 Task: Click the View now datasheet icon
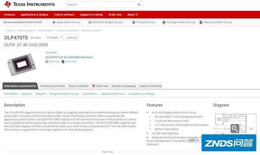coord(47,61)
